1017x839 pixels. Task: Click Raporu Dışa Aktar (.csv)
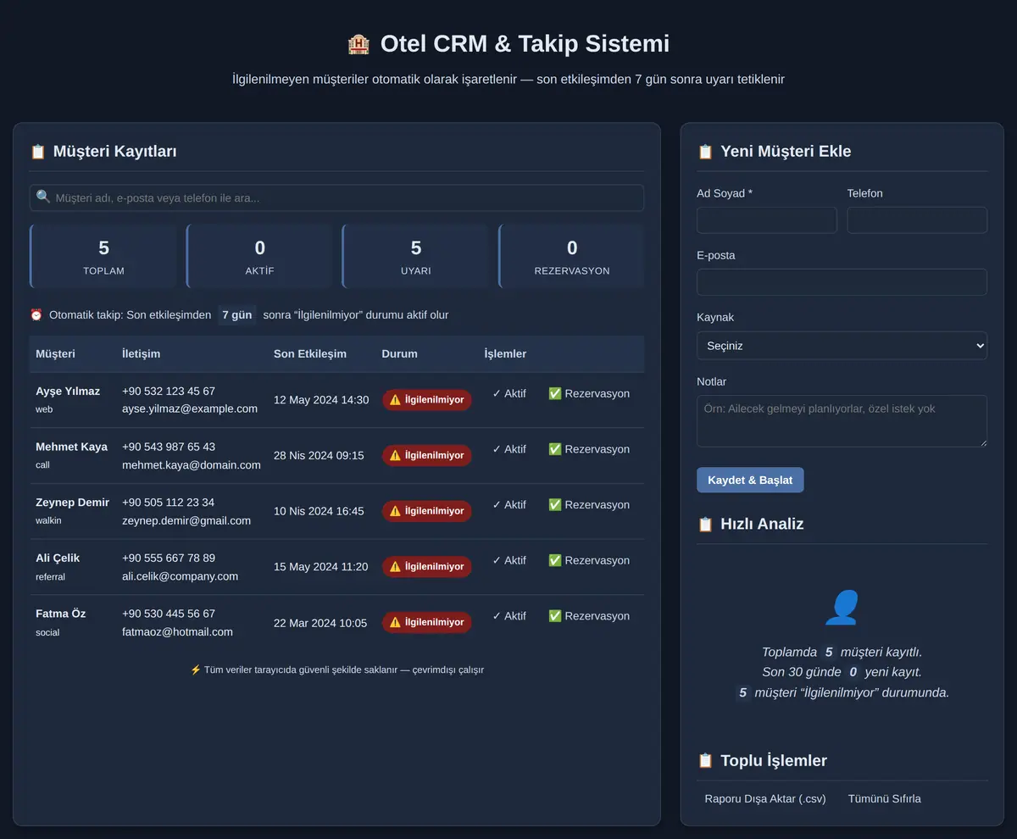[x=765, y=799]
